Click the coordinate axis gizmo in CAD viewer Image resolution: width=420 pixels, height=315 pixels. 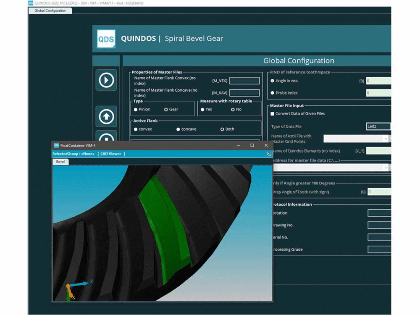[78, 290]
